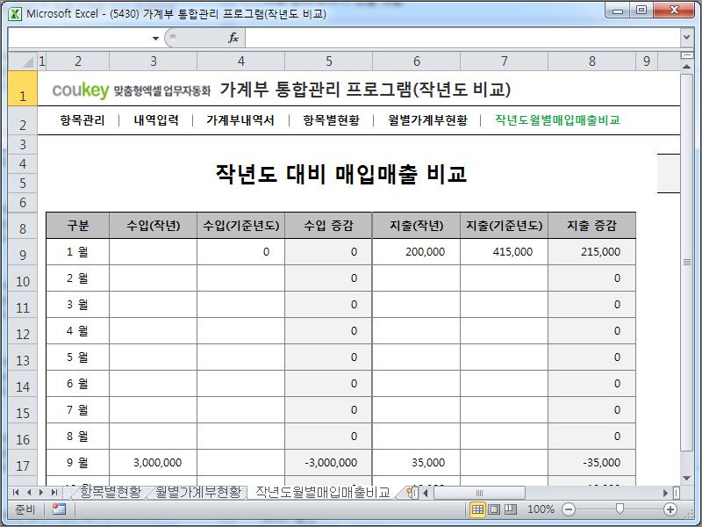Click the 수입(작년) header cell

pyautogui.click(x=153, y=226)
